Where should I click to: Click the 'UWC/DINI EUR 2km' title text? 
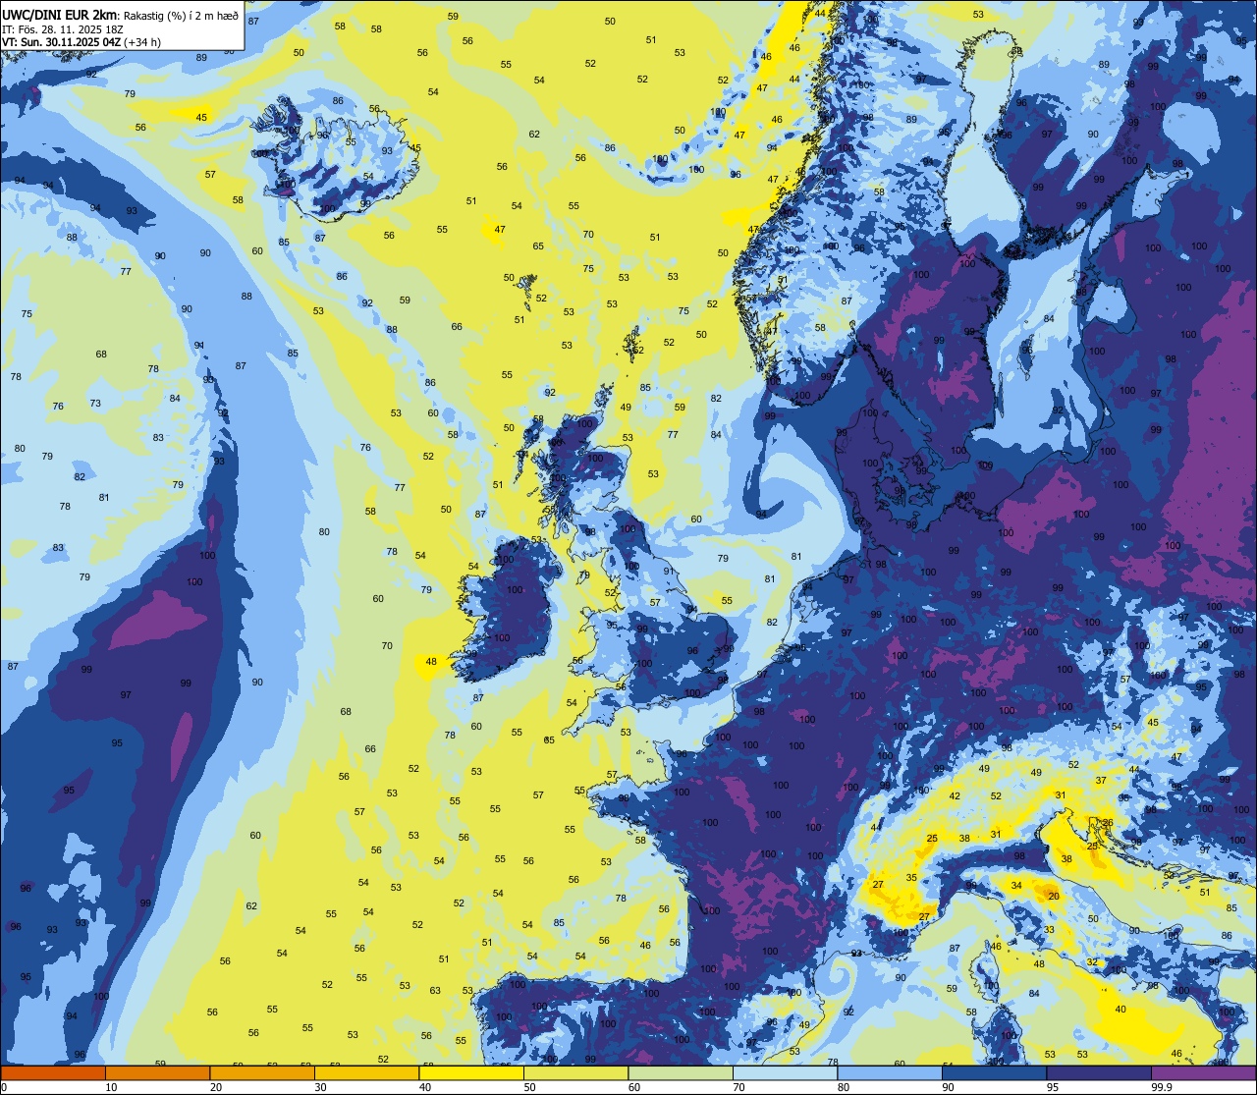click(59, 14)
